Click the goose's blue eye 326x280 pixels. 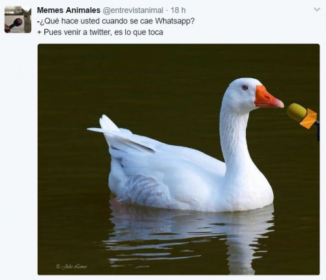[245, 87]
